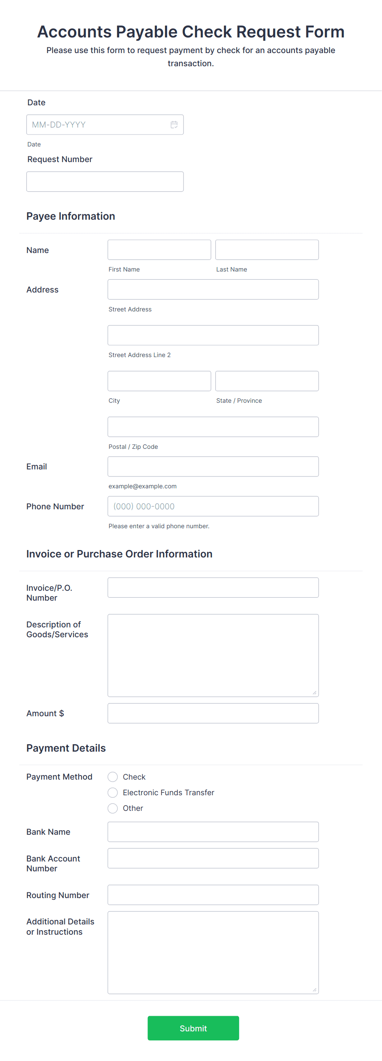Viewport: 382px width, 1061px height.
Task: Click the Invoice/P.O. Number field
Action: tap(213, 587)
